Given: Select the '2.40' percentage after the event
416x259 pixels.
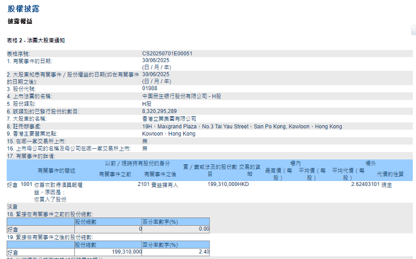Looking at the screenshot, I should (204, 252).
